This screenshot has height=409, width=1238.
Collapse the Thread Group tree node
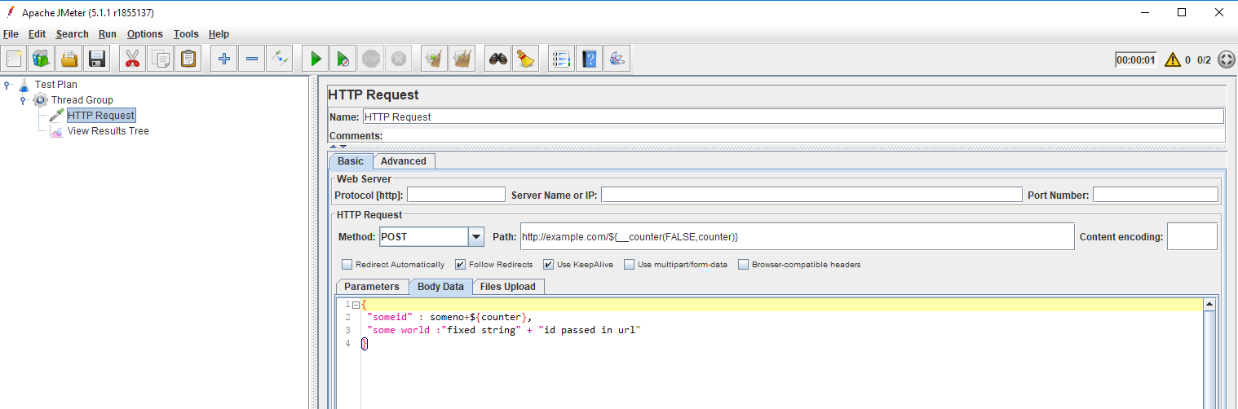click(24, 100)
